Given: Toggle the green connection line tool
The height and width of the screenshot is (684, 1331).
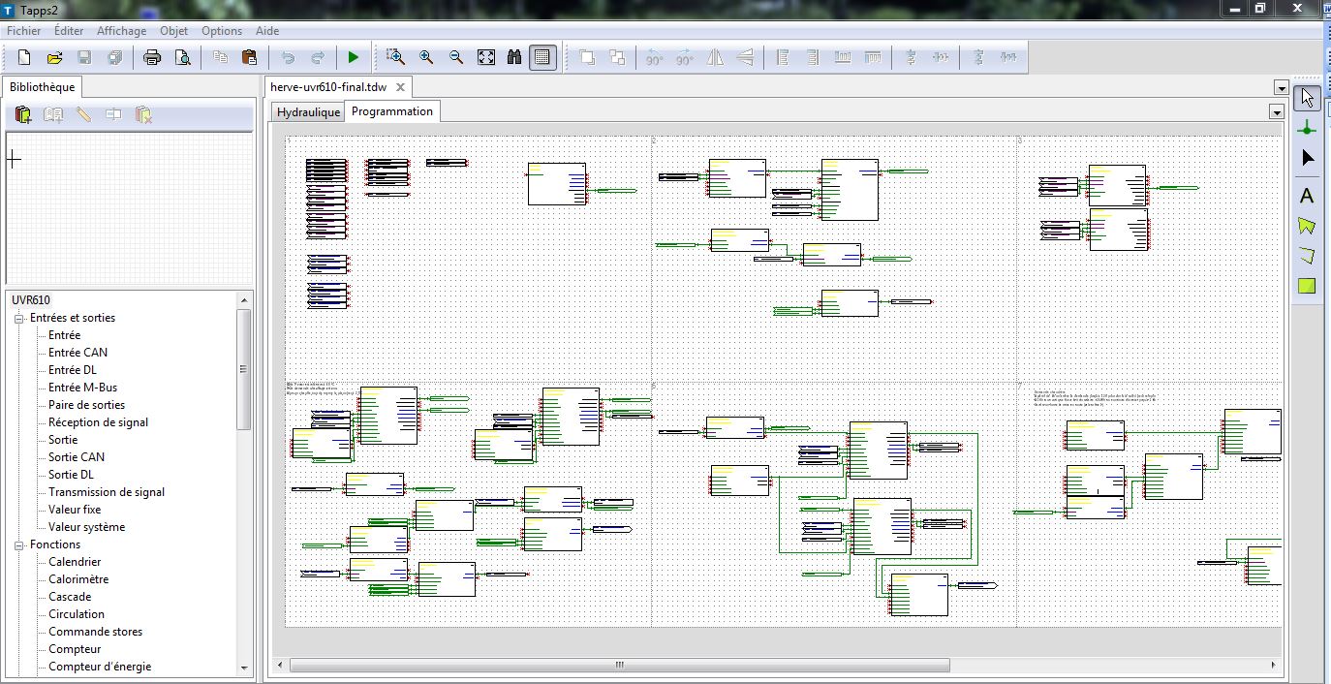Looking at the screenshot, I should click(x=1307, y=128).
